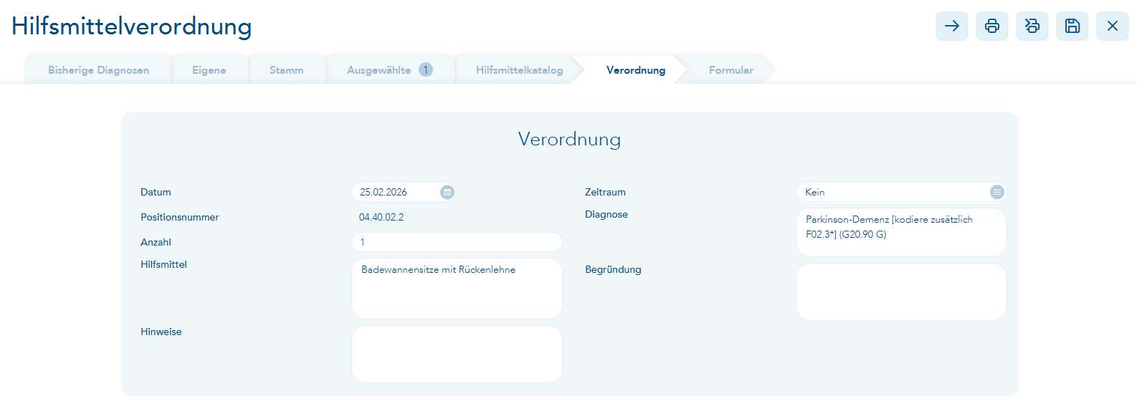1137x406 pixels.
Task: Click the Datum field showing 25.02.2026
Action: [x=403, y=192]
